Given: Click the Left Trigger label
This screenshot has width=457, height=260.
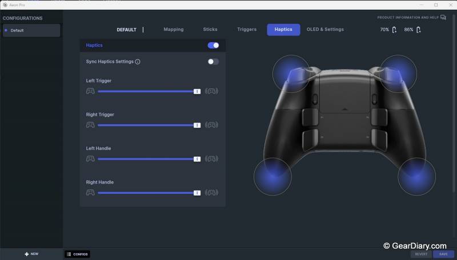Looking at the screenshot, I should point(98,80).
